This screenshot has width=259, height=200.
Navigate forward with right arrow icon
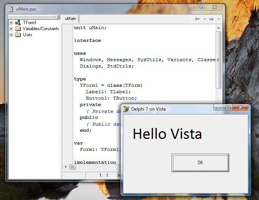coord(211,19)
